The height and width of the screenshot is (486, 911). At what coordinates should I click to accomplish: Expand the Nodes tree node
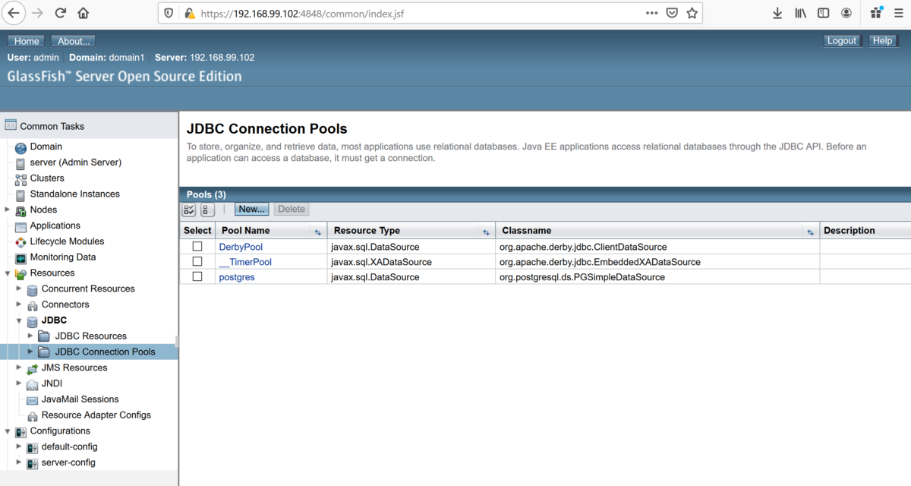8,210
